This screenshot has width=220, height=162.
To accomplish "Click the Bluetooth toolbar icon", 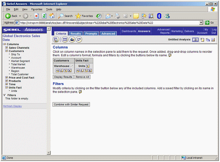I will [159, 16].
